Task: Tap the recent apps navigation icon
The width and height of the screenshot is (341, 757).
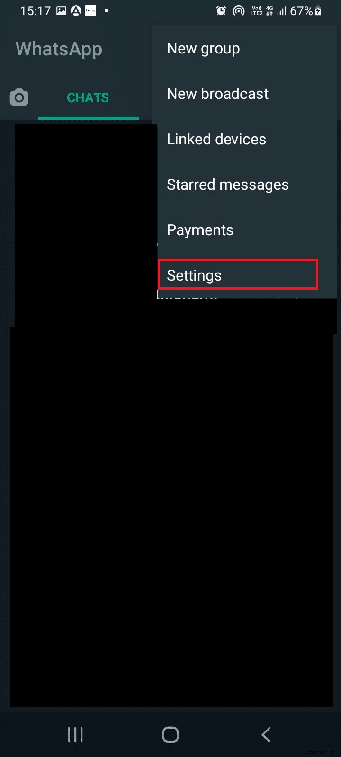Action: click(75, 735)
